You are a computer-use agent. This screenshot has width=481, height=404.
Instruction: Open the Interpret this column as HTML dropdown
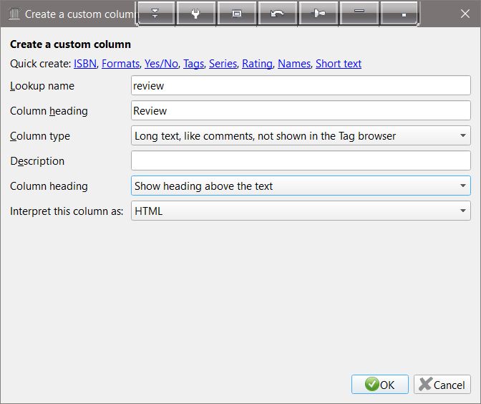click(x=301, y=211)
